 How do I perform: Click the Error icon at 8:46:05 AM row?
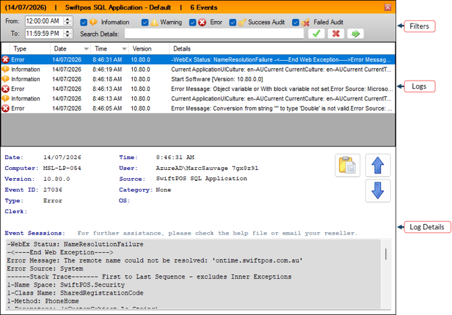click(x=5, y=109)
